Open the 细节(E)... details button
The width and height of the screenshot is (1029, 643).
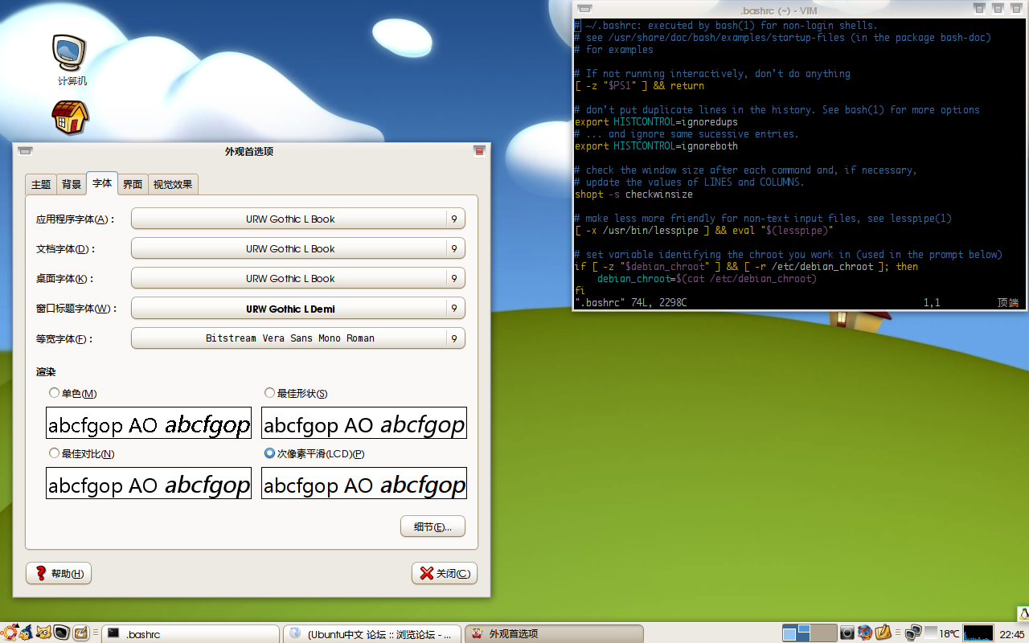(x=433, y=526)
